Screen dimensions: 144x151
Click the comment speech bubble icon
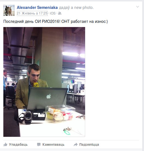39,144
